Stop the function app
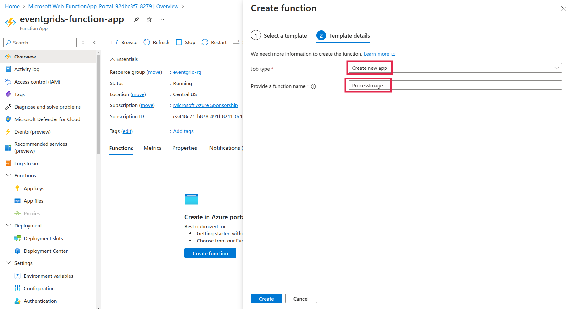574x309 pixels. coord(186,42)
